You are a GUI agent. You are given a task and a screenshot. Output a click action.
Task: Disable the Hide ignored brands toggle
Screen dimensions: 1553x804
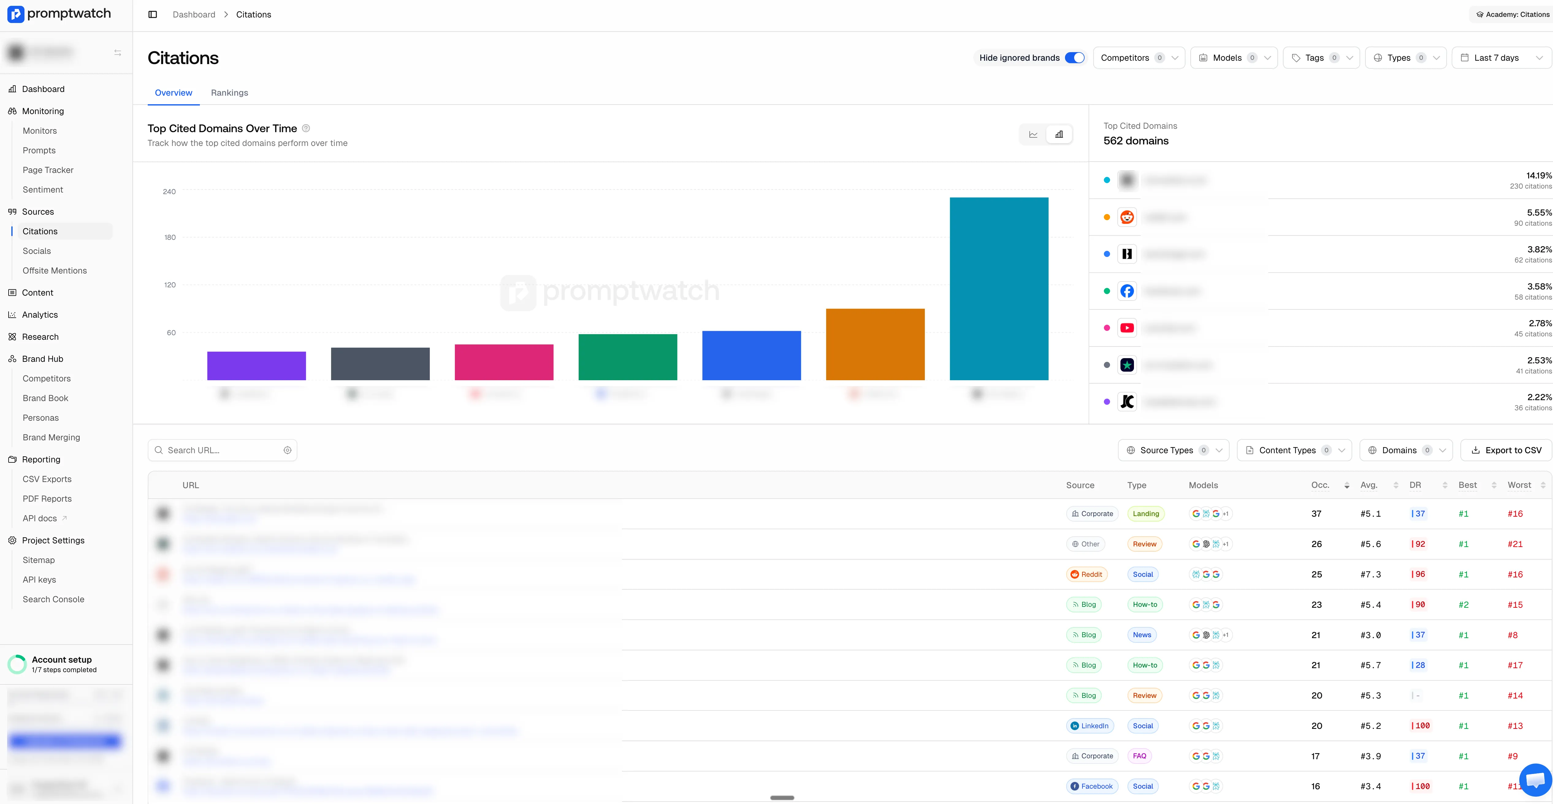click(1074, 58)
